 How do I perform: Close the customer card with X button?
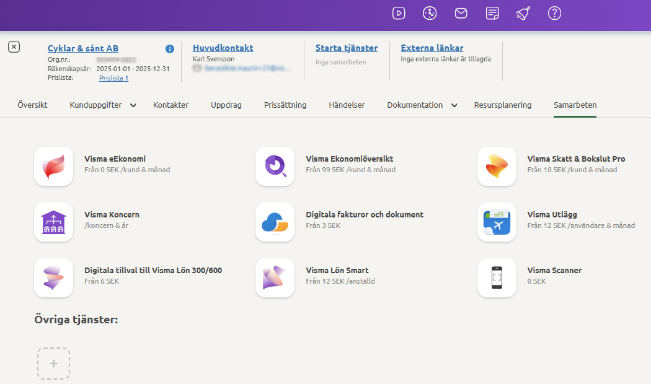[14, 47]
